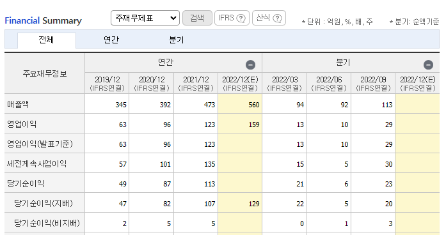Click 매출액 value 92 for 2022/06
The width and height of the screenshot is (446, 235).
(345, 105)
